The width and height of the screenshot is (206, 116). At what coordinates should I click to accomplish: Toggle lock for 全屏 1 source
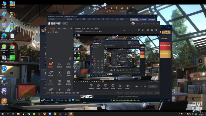51,32
